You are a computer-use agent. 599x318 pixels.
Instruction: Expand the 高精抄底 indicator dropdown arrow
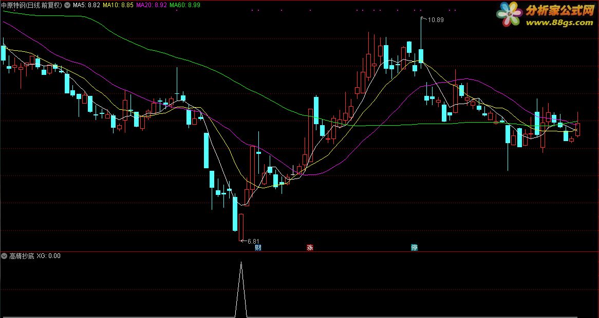(4, 256)
